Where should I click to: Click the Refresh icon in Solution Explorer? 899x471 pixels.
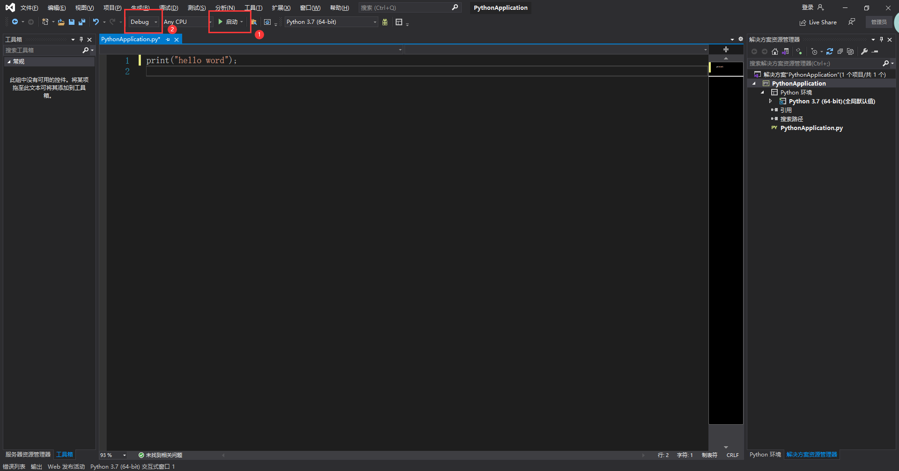click(829, 51)
